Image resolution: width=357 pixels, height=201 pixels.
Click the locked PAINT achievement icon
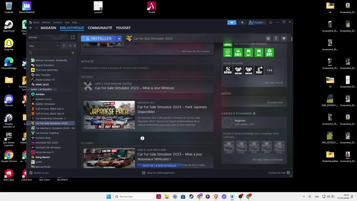click(259, 70)
